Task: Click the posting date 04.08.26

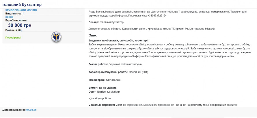Action: [31, 110]
